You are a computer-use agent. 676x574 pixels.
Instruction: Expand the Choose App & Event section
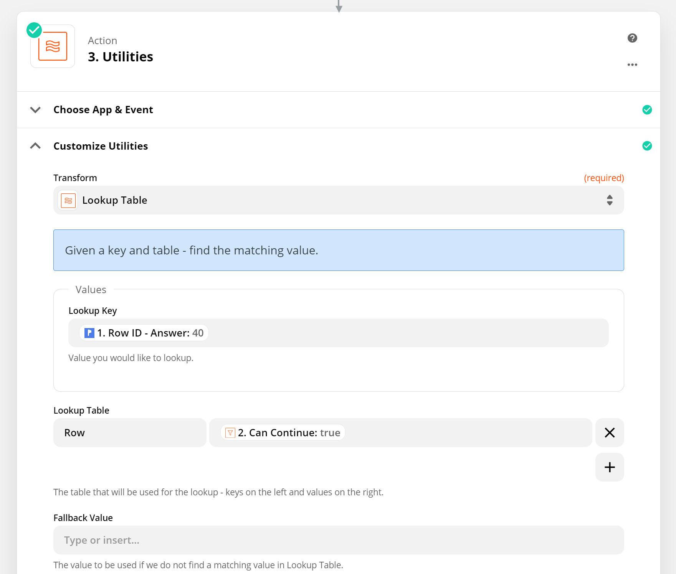coord(35,110)
